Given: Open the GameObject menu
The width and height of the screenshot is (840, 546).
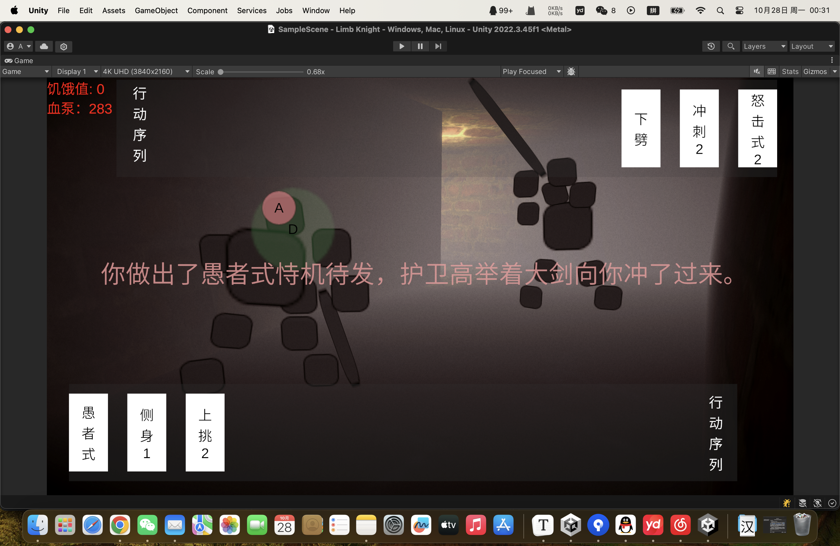Looking at the screenshot, I should click(x=156, y=11).
